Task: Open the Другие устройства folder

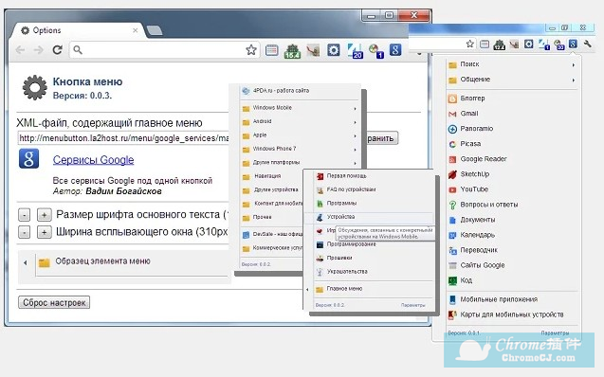Action: [271, 190]
